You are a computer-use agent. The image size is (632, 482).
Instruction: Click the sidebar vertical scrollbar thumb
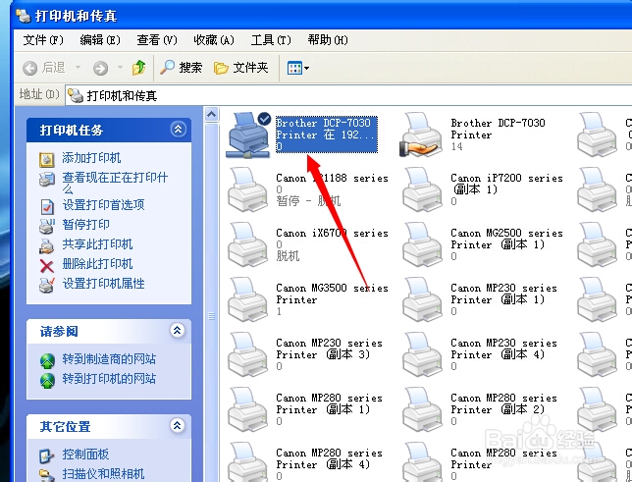tap(212, 302)
